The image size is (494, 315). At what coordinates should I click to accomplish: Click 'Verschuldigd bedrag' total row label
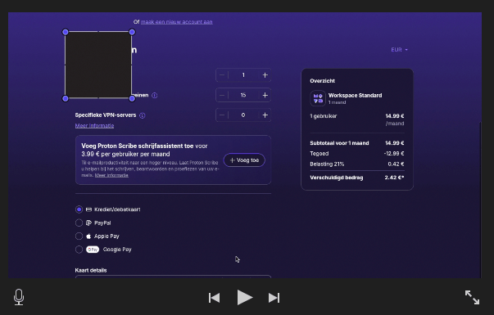pos(337,178)
